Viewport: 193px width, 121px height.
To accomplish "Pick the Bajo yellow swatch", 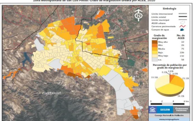I will click(x=155, y=53).
